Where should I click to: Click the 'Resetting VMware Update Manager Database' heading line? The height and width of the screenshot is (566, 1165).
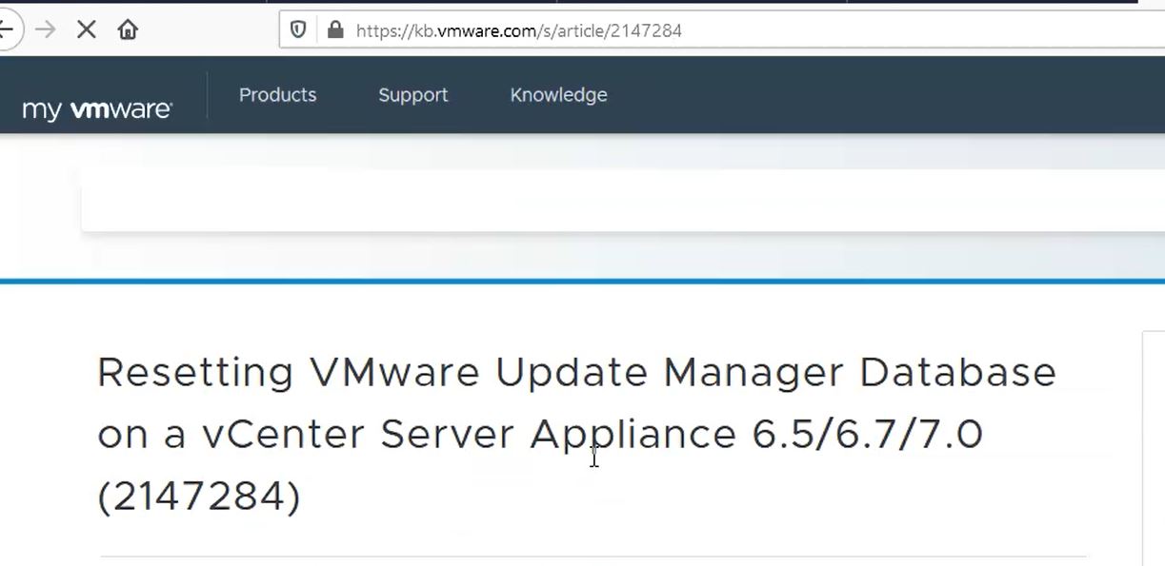tap(576, 372)
